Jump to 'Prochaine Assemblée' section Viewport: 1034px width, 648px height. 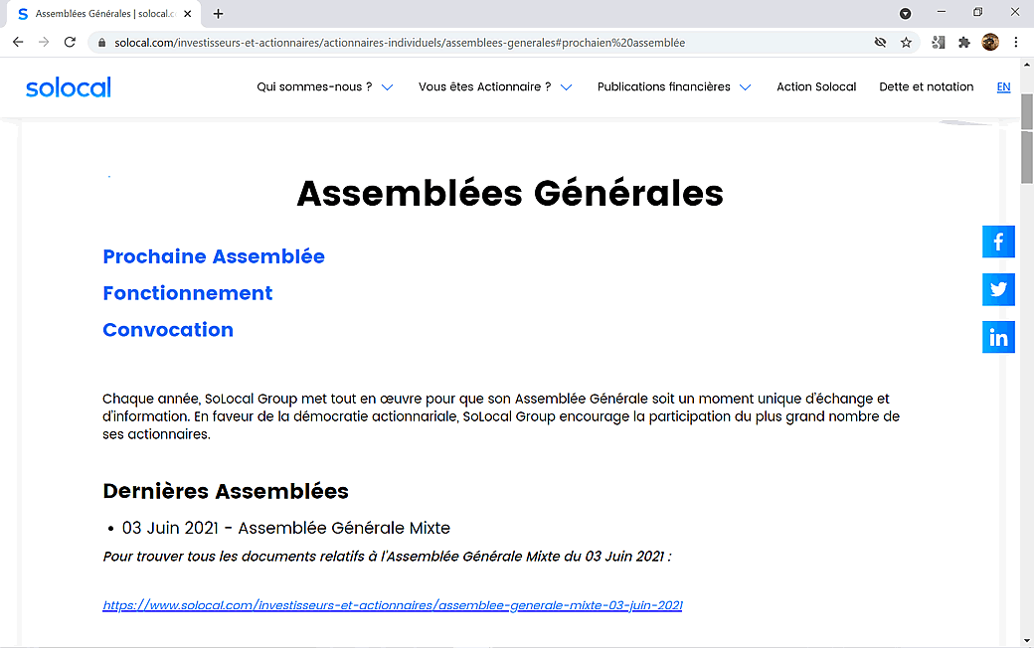214,256
